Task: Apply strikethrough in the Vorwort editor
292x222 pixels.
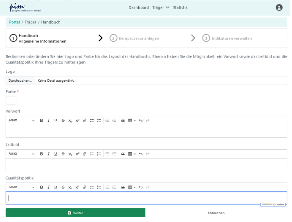Action: 63,121
